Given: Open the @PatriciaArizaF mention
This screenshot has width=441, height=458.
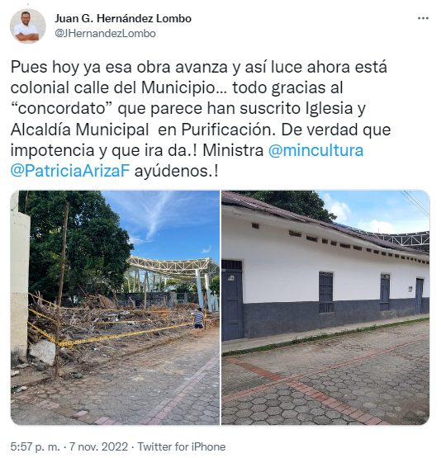Looking at the screenshot, I should pyautogui.click(x=70, y=171).
